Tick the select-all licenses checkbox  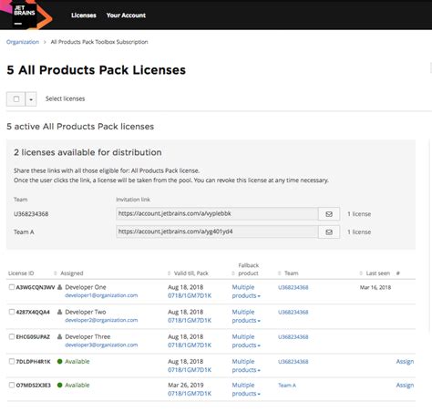[16, 99]
